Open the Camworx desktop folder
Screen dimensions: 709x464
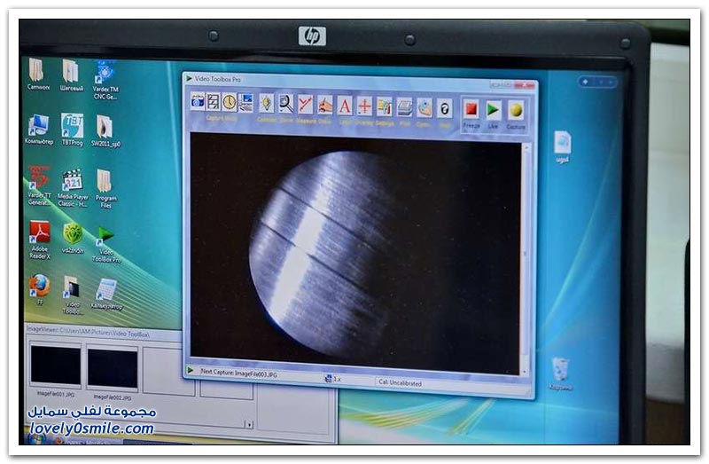coord(37,75)
